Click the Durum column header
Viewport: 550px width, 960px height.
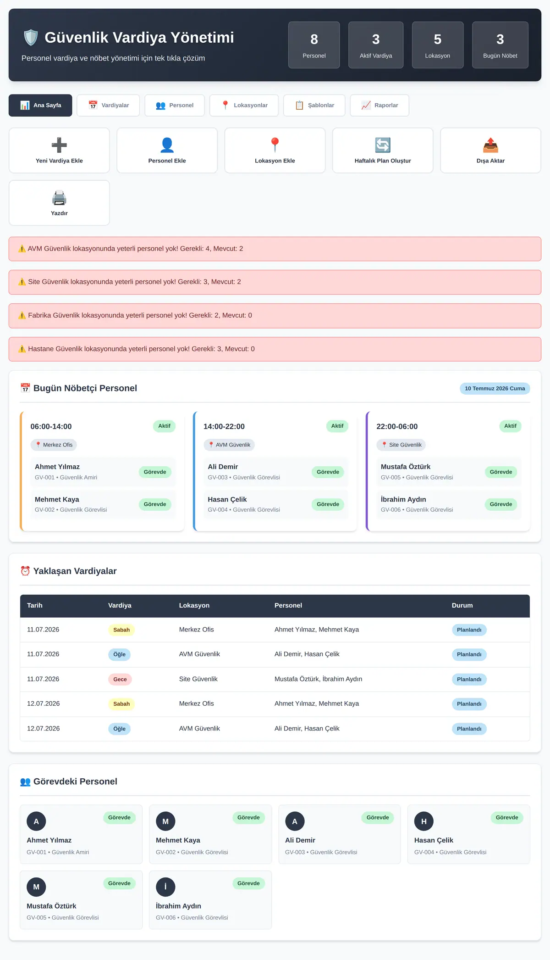point(462,605)
